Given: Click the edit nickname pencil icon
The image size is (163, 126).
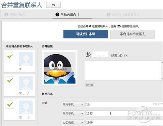Looking at the screenshot, I should coord(126,56).
